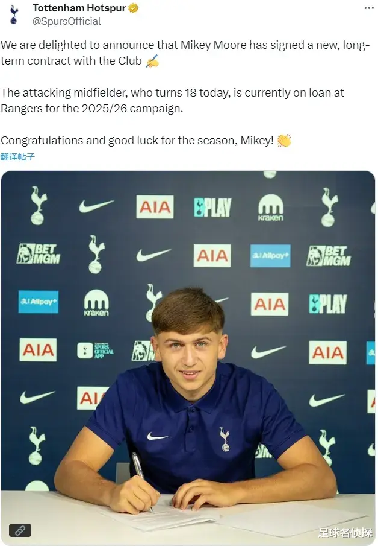The image size is (378, 546).
Task: Click the gold verified badge
Action: click(133, 8)
